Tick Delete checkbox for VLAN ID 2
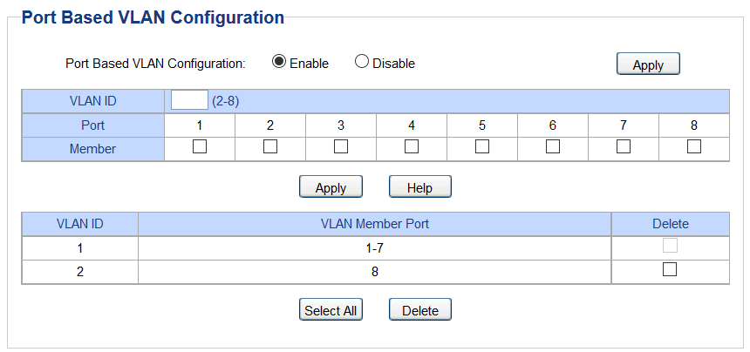750x352 pixels. (x=670, y=270)
